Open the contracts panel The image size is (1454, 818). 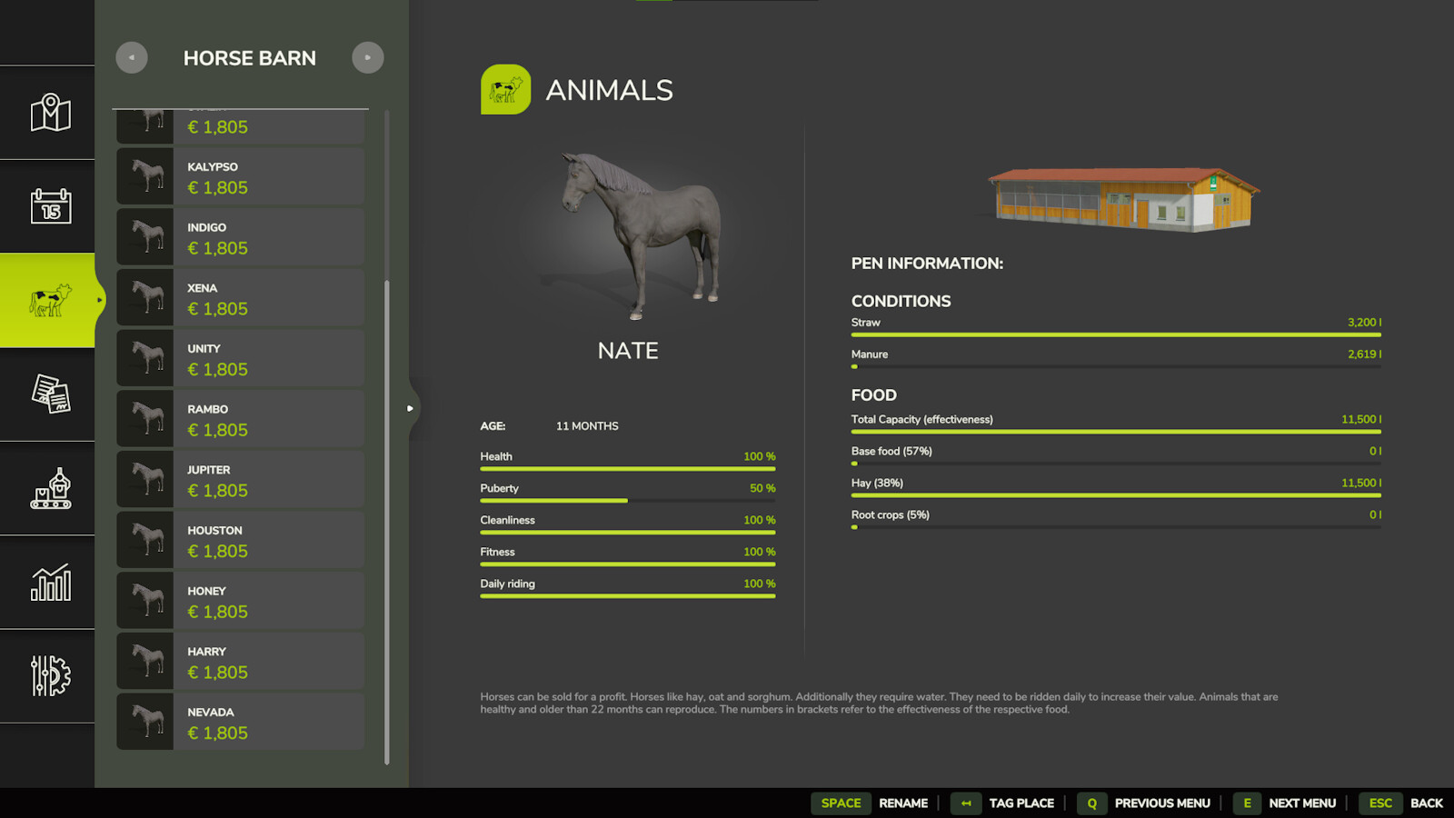tap(47, 394)
